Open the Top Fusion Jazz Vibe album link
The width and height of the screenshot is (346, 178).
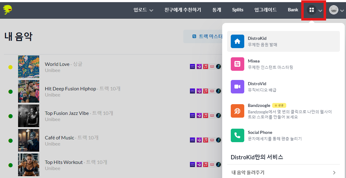(x=67, y=113)
